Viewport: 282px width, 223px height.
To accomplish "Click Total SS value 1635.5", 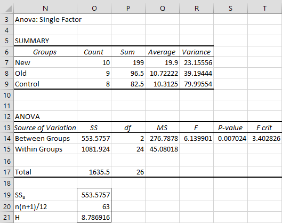I will (x=94, y=172).
